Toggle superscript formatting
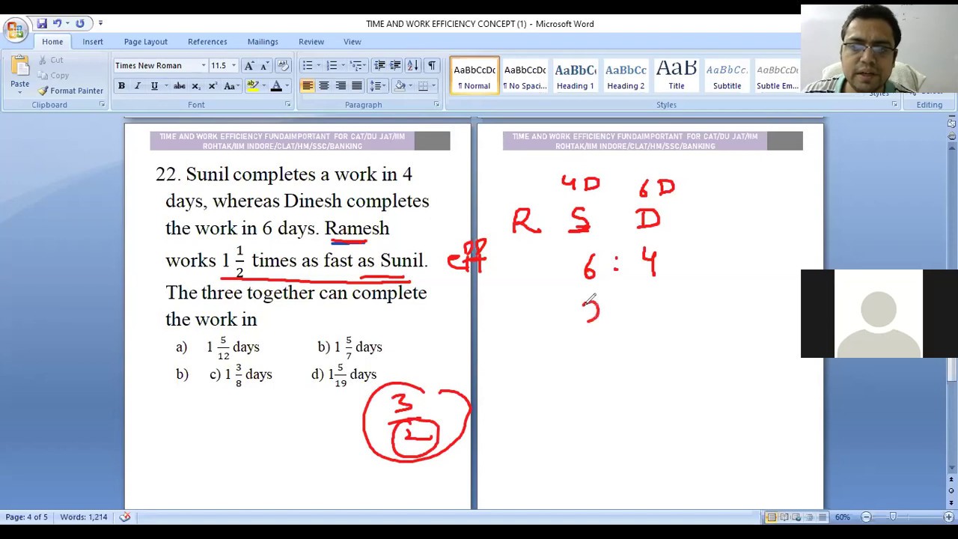This screenshot has width=958, height=539. click(x=213, y=86)
